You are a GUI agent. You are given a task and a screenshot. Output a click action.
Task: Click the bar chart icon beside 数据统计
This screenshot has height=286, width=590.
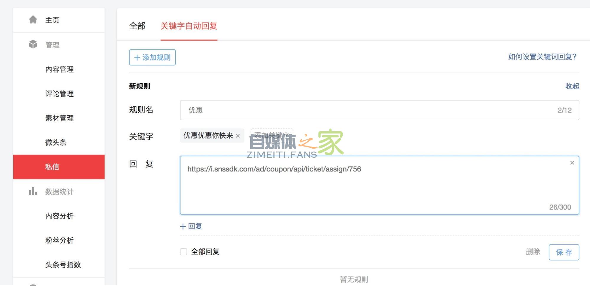tap(33, 191)
